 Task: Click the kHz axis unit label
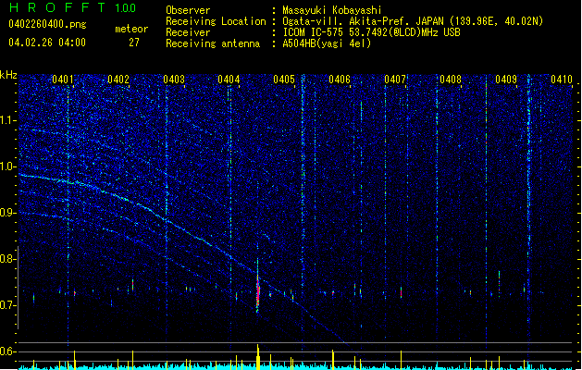(8, 75)
